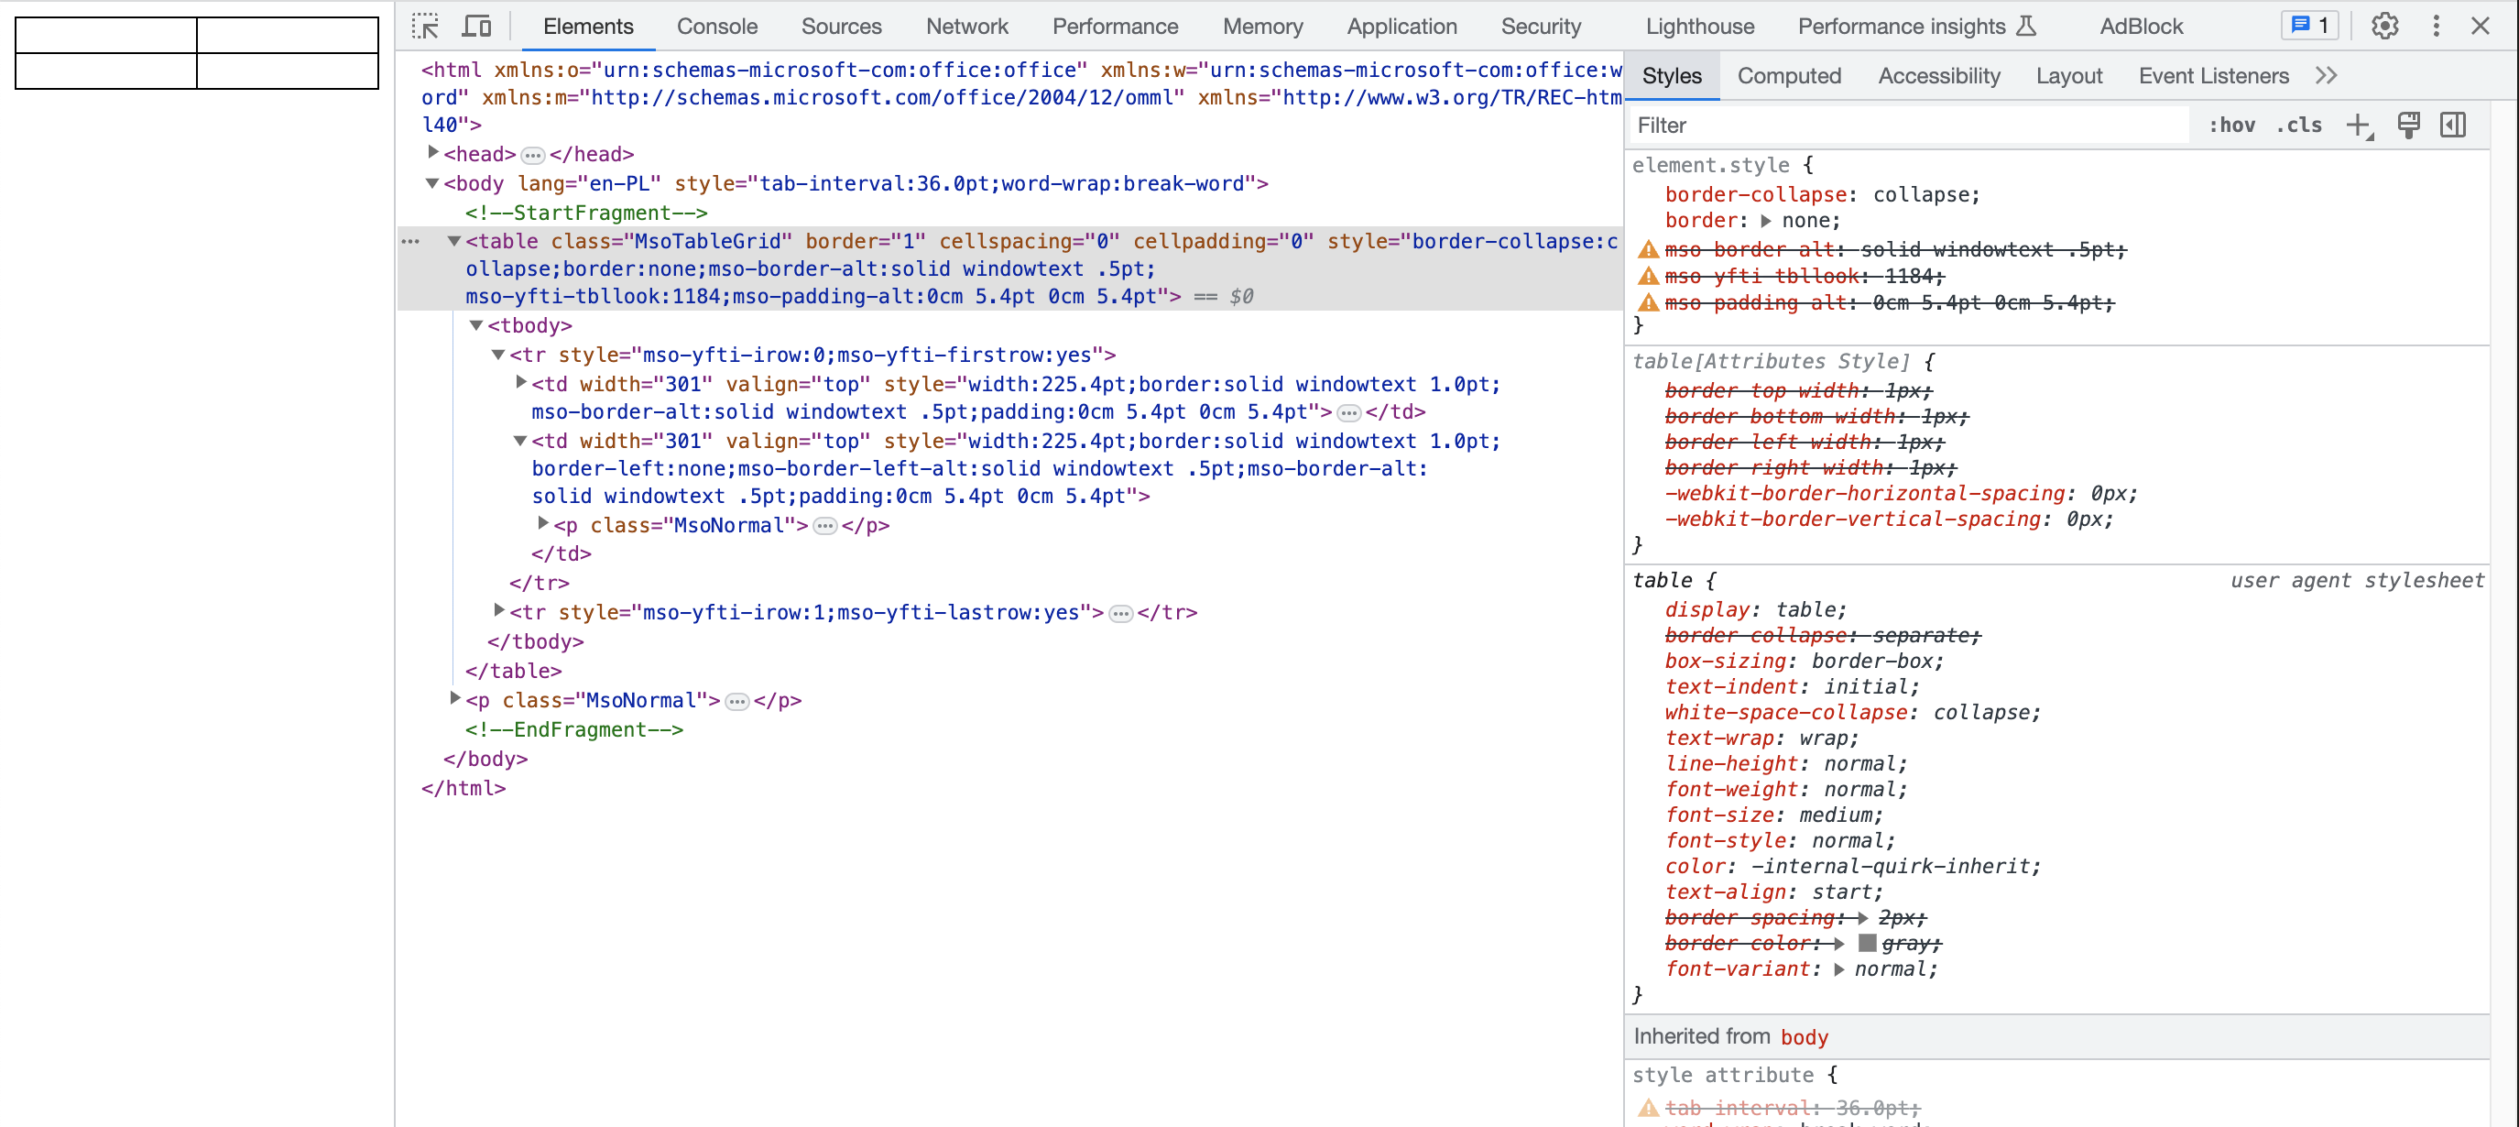The width and height of the screenshot is (2519, 1127).
Task: Expand the head element node
Action: point(433,153)
